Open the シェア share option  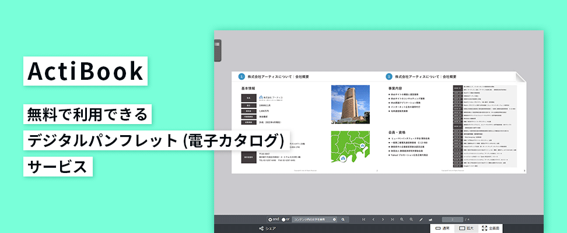pos(268,228)
